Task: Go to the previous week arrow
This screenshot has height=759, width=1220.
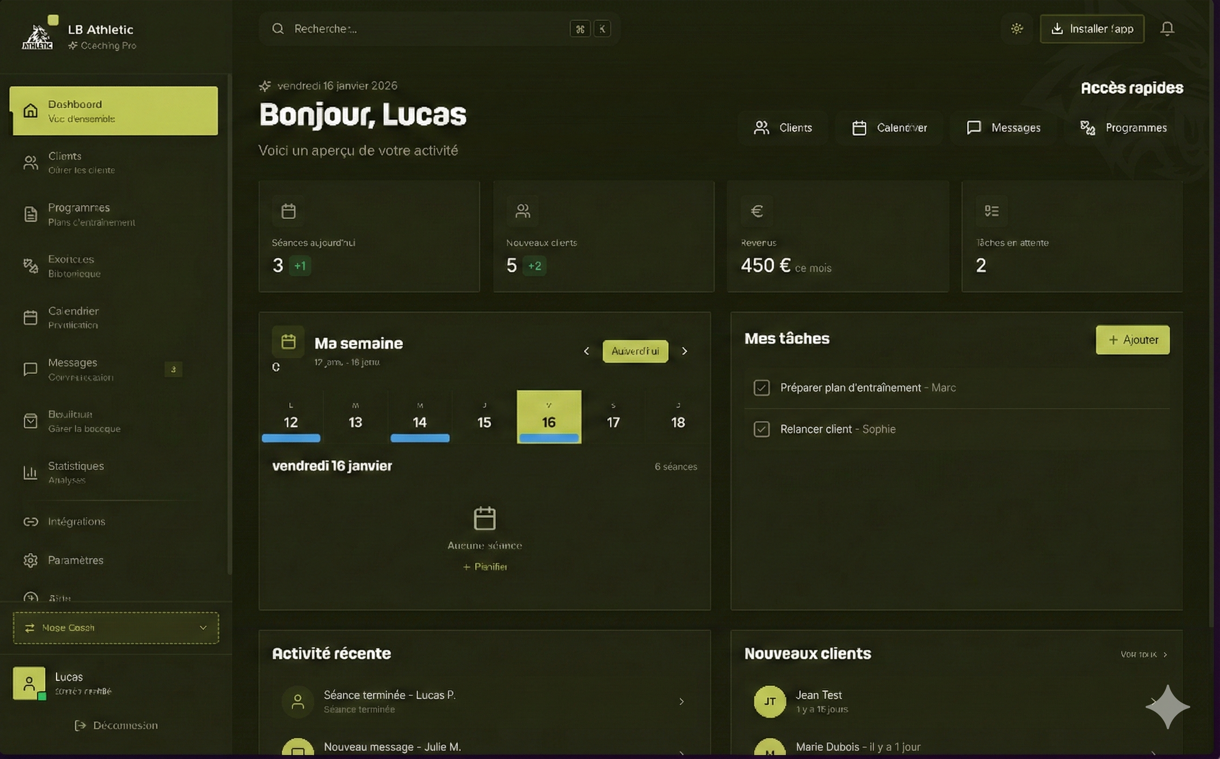Action: [586, 351]
